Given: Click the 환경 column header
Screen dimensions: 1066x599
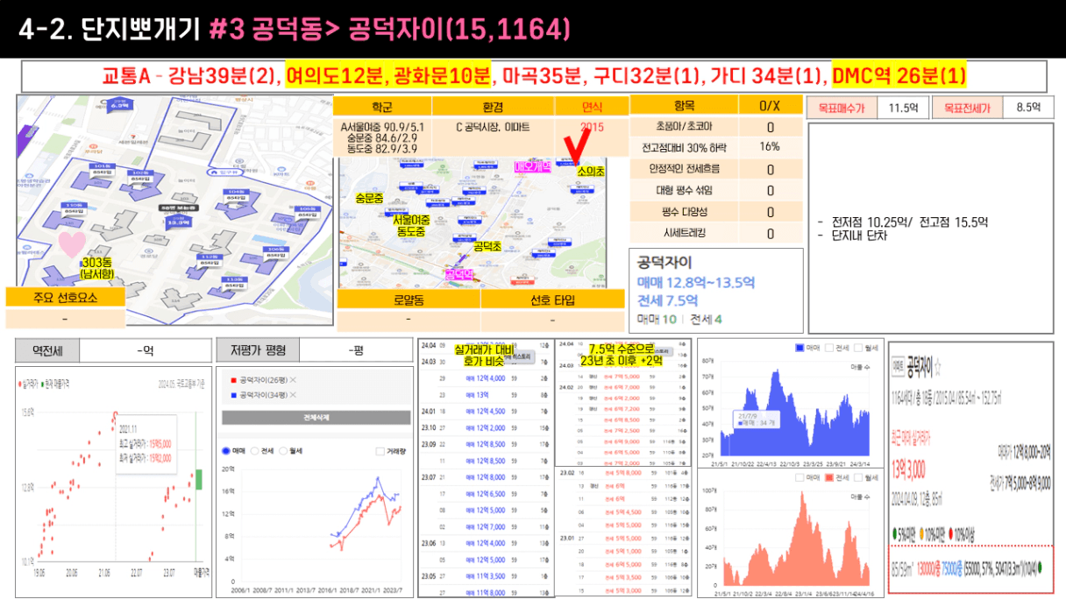Looking at the screenshot, I should tap(493, 107).
